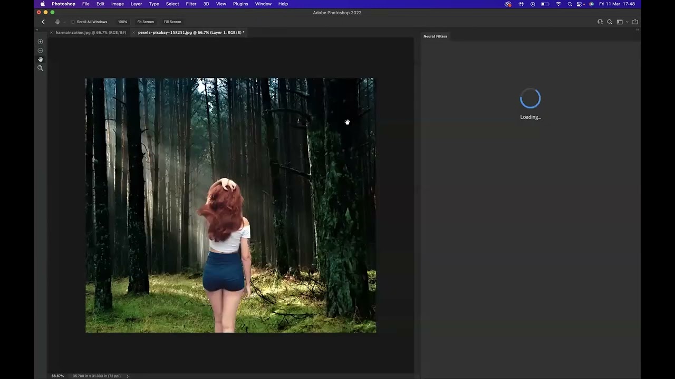Click the back arrow in options bar
Screen dimensions: 675x379
pyautogui.click(x=43, y=22)
